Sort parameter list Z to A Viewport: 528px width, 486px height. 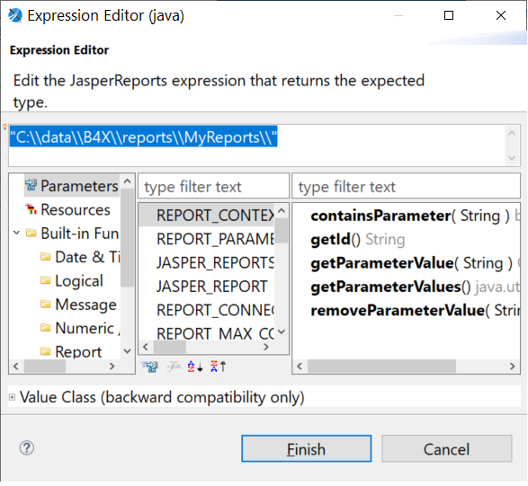coord(219,367)
